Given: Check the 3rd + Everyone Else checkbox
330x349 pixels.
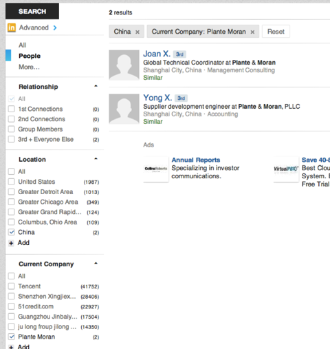Looking at the screenshot, I should click(x=11, y=139).
